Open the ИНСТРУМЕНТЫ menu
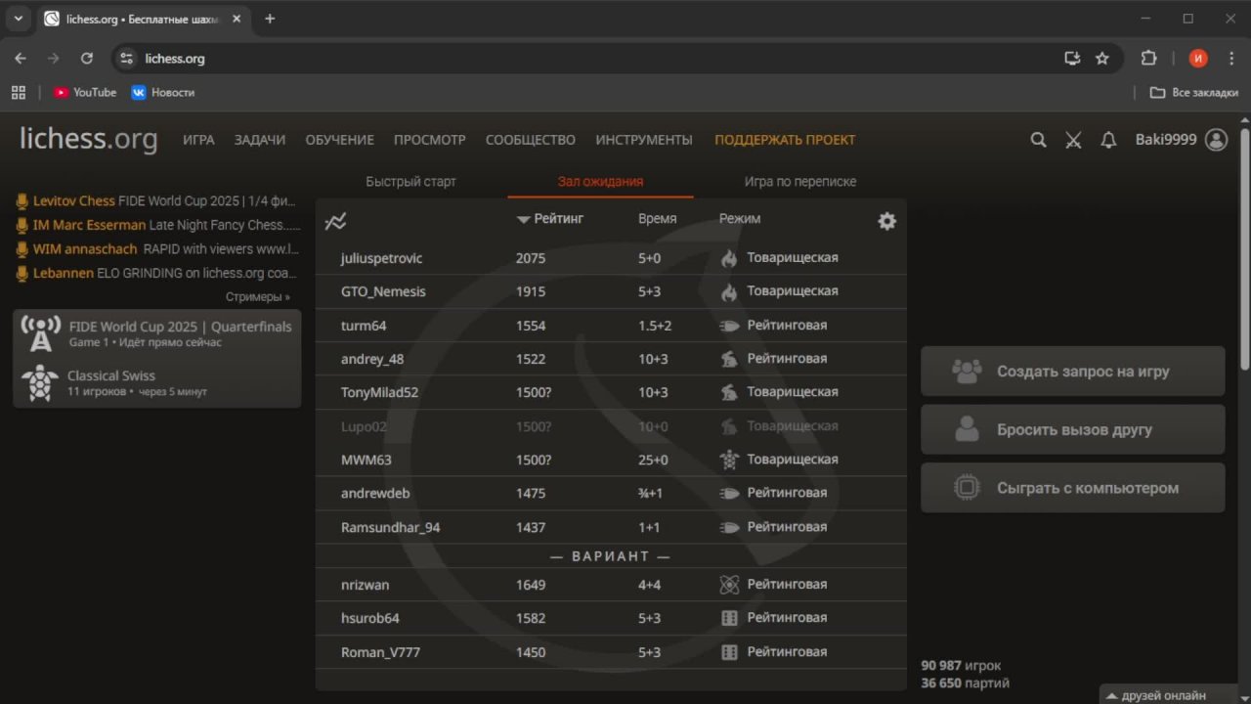Viewport: 1251px width, 704px height. pyautogui.click(x=644, y=140)
